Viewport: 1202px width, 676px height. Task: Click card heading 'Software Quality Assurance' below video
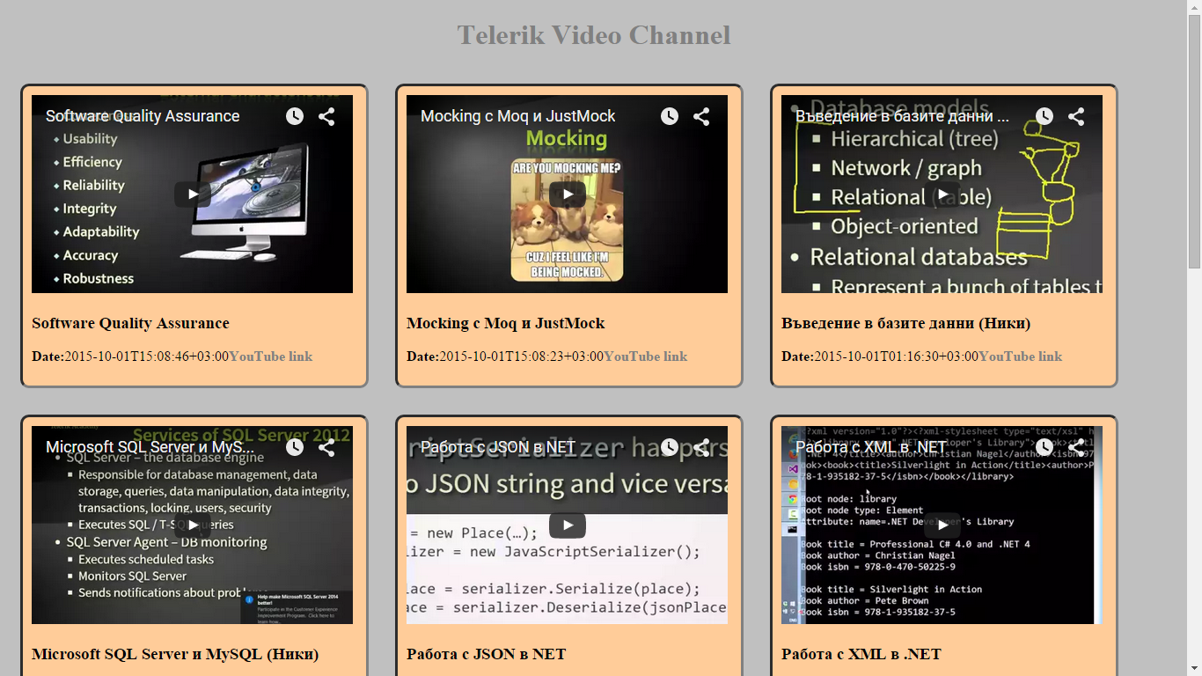pos(130,323)
